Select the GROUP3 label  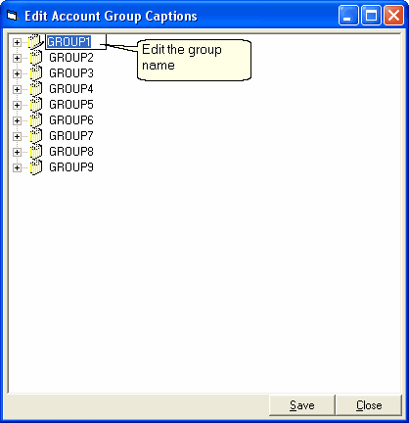(71, 73)
